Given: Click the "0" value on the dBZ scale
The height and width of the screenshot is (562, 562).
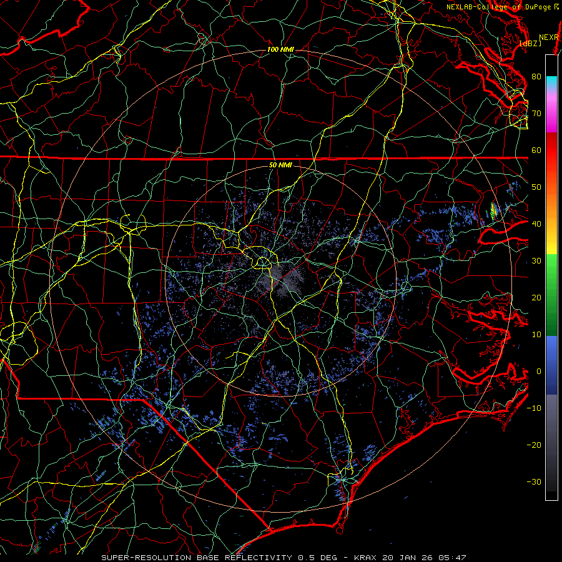Looking at the screenshot, I should pyautogui.click(x=539, y=372).
